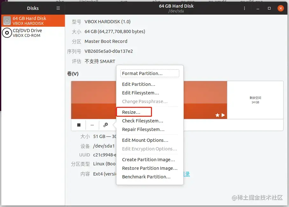Screen dimensions: 289x207
Task: Maximize the Disks window
Action: [269, 8]
